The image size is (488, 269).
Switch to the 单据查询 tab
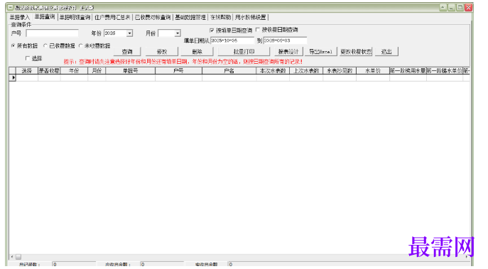click(x=45, y=17)
